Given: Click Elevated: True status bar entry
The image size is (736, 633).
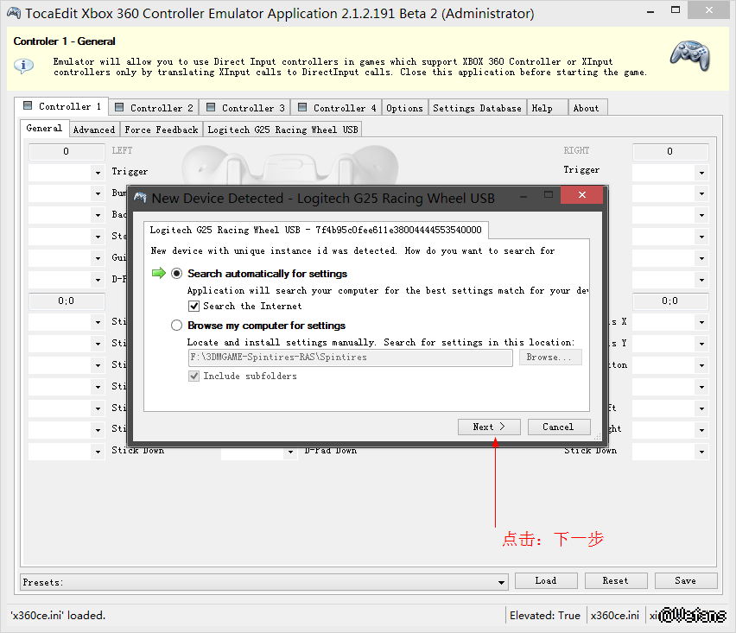Looking at the screenshot, I should click(545, 615).
